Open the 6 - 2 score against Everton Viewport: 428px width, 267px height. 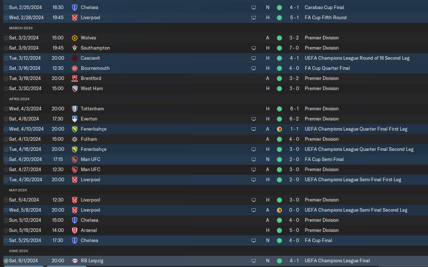pyautogui.click(x=294, y=119)
